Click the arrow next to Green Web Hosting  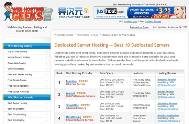point(47,63)
